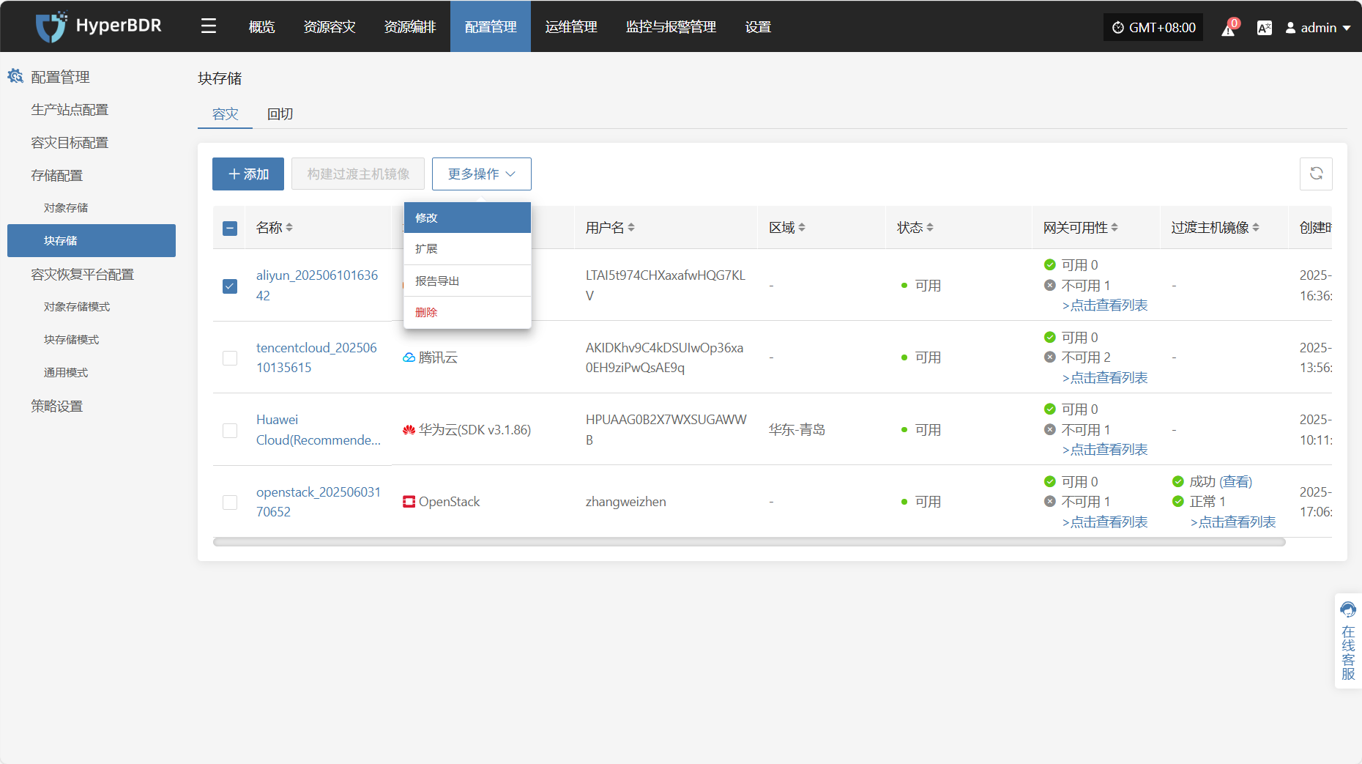Click green 正常 1 check icon
Viewport: 1362px width, 764px height.
[1178, 501]
